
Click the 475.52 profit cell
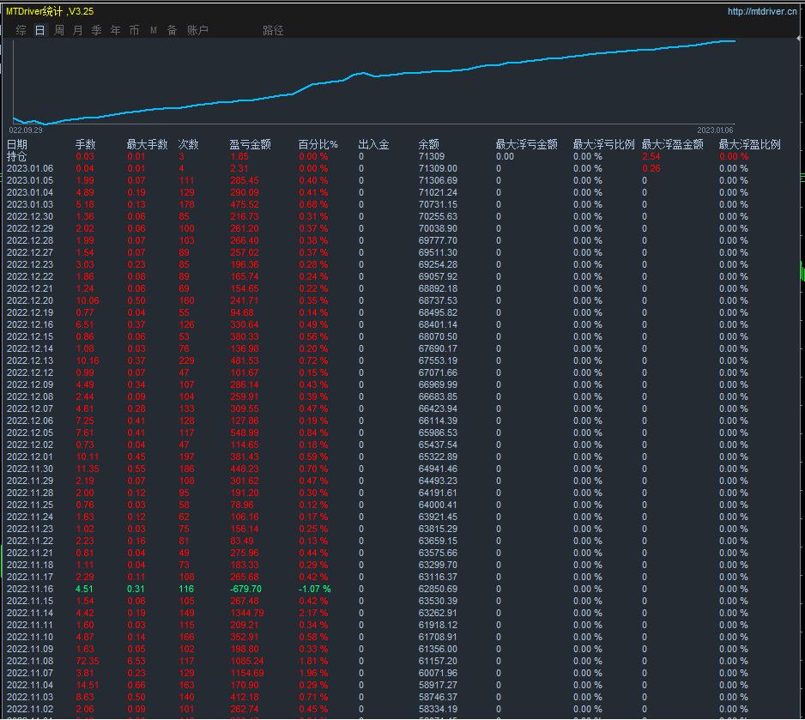tap(245, 205)
